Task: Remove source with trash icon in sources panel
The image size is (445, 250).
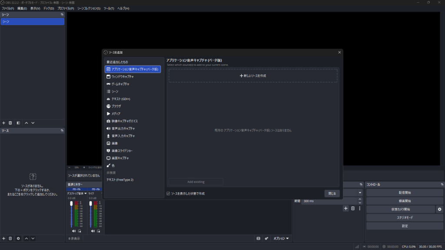Action: [10, 239]
